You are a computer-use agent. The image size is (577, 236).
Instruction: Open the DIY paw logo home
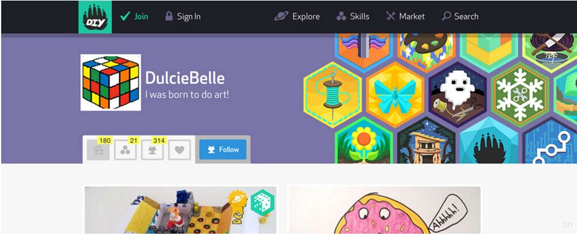click(95, 17)
